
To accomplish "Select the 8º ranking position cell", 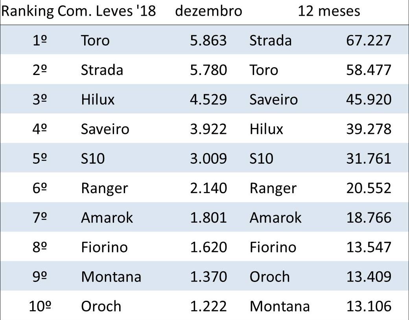I will coord(40,247).
